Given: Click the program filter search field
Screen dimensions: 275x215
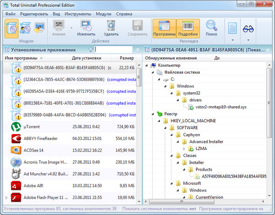Looking at the screenshot, I should [114, 49].
